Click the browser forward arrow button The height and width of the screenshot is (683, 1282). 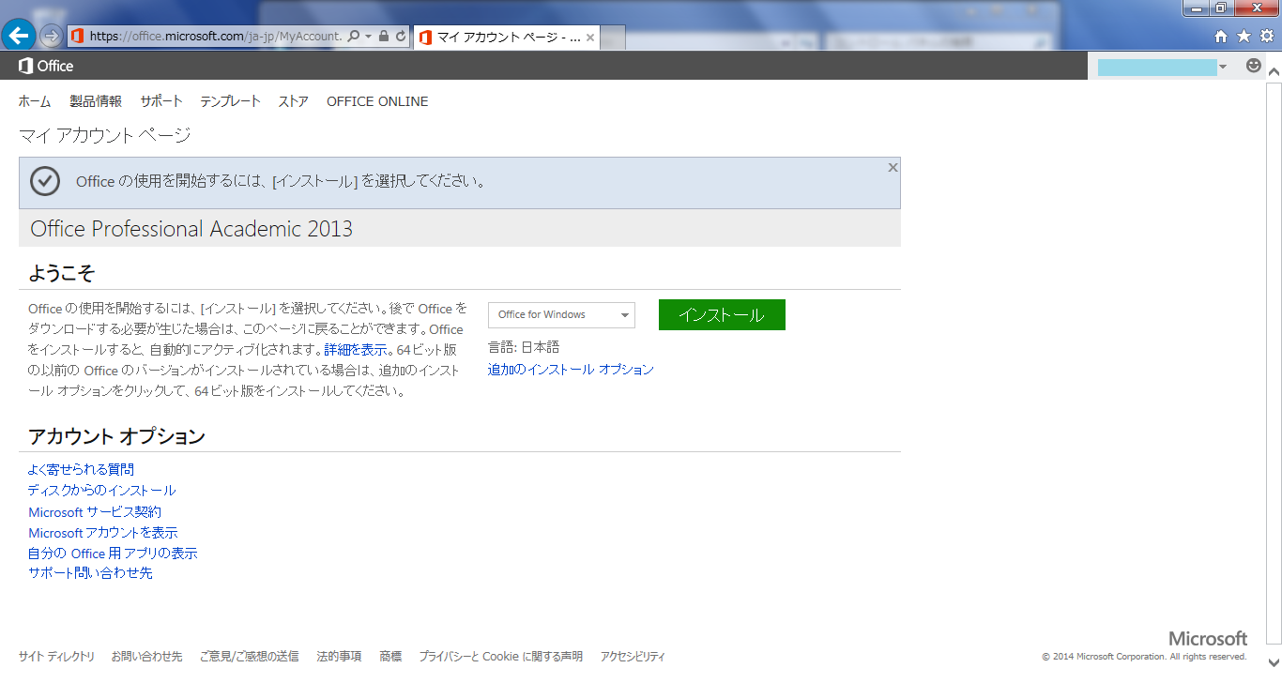[x=52, y=36]
